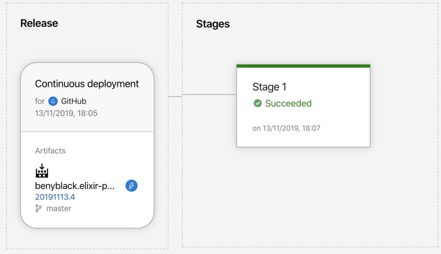Open build link 20191113.4
The height and width of the screenshot is (254, 441).
(55, 197)
